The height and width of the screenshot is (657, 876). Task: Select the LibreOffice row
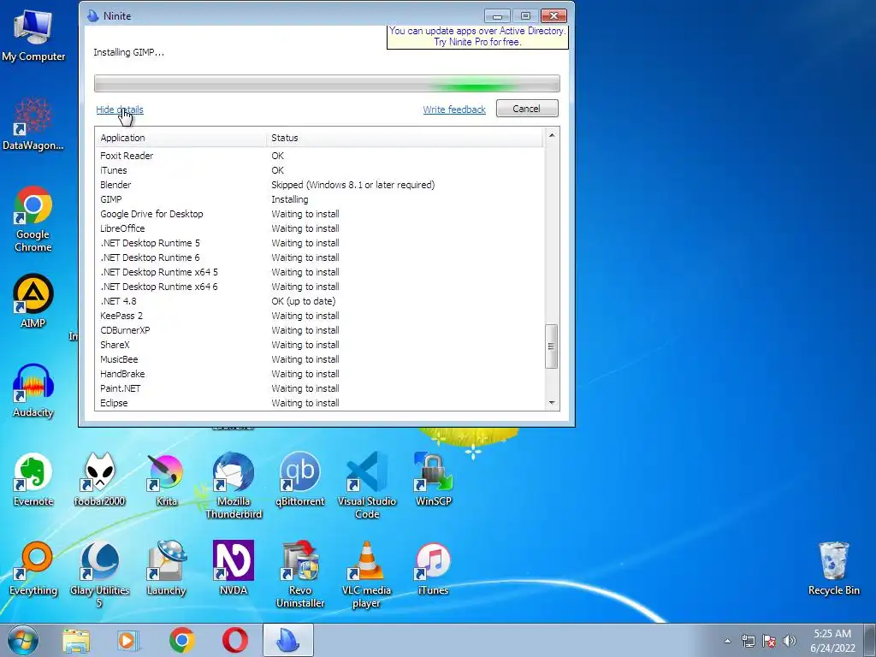pyautogui.click(x=320, y=228)
